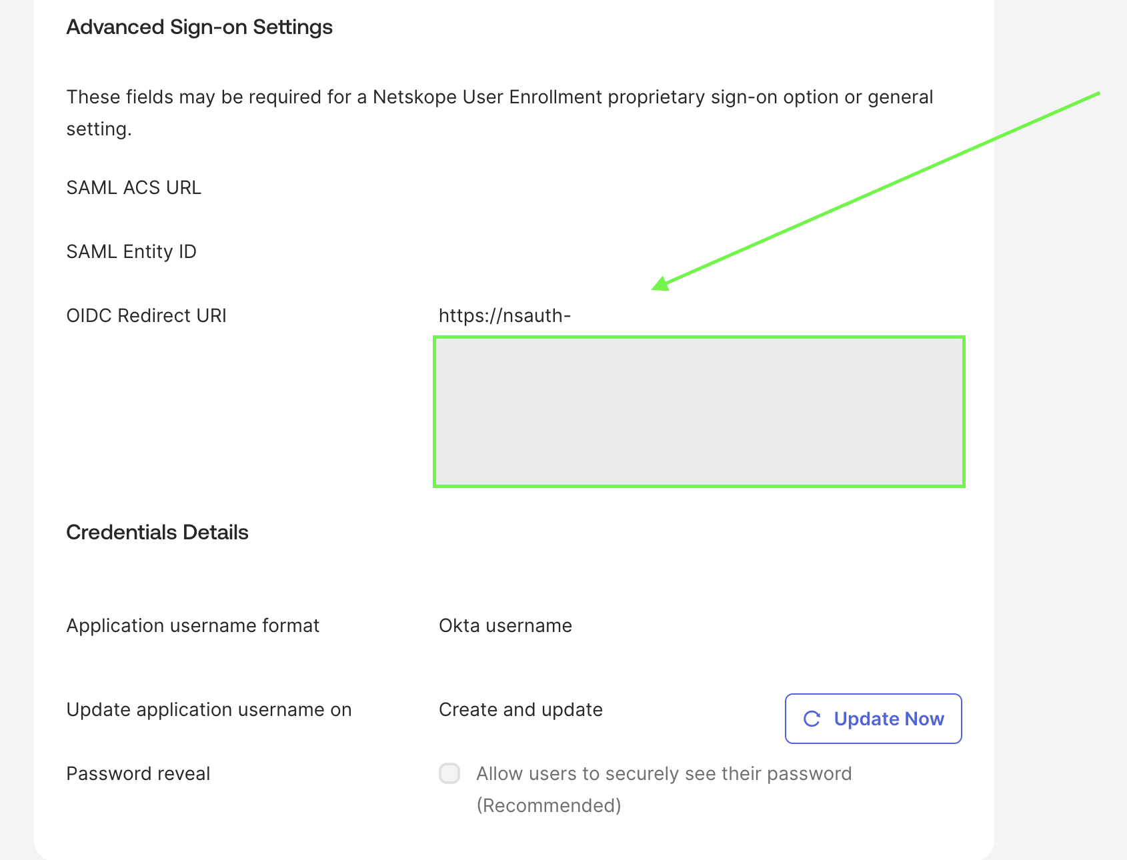This screenshot has width=1127, height=860.
Task: Select the SAML Entity ID label
Action: pos(131,251)
